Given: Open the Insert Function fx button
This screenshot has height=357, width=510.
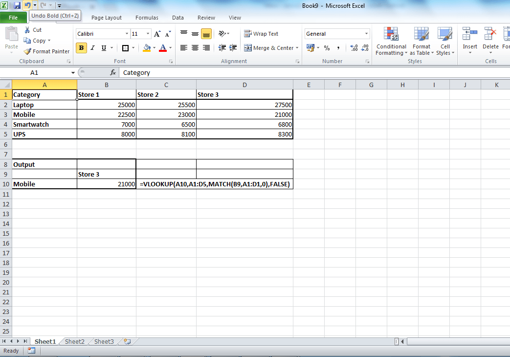Looking at the screenshot, I should click(113, 72).
